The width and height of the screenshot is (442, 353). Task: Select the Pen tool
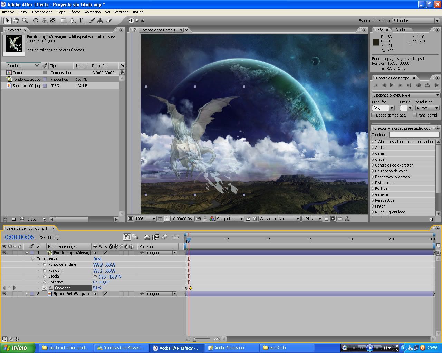pyautogui.click(x=72, y=21)
